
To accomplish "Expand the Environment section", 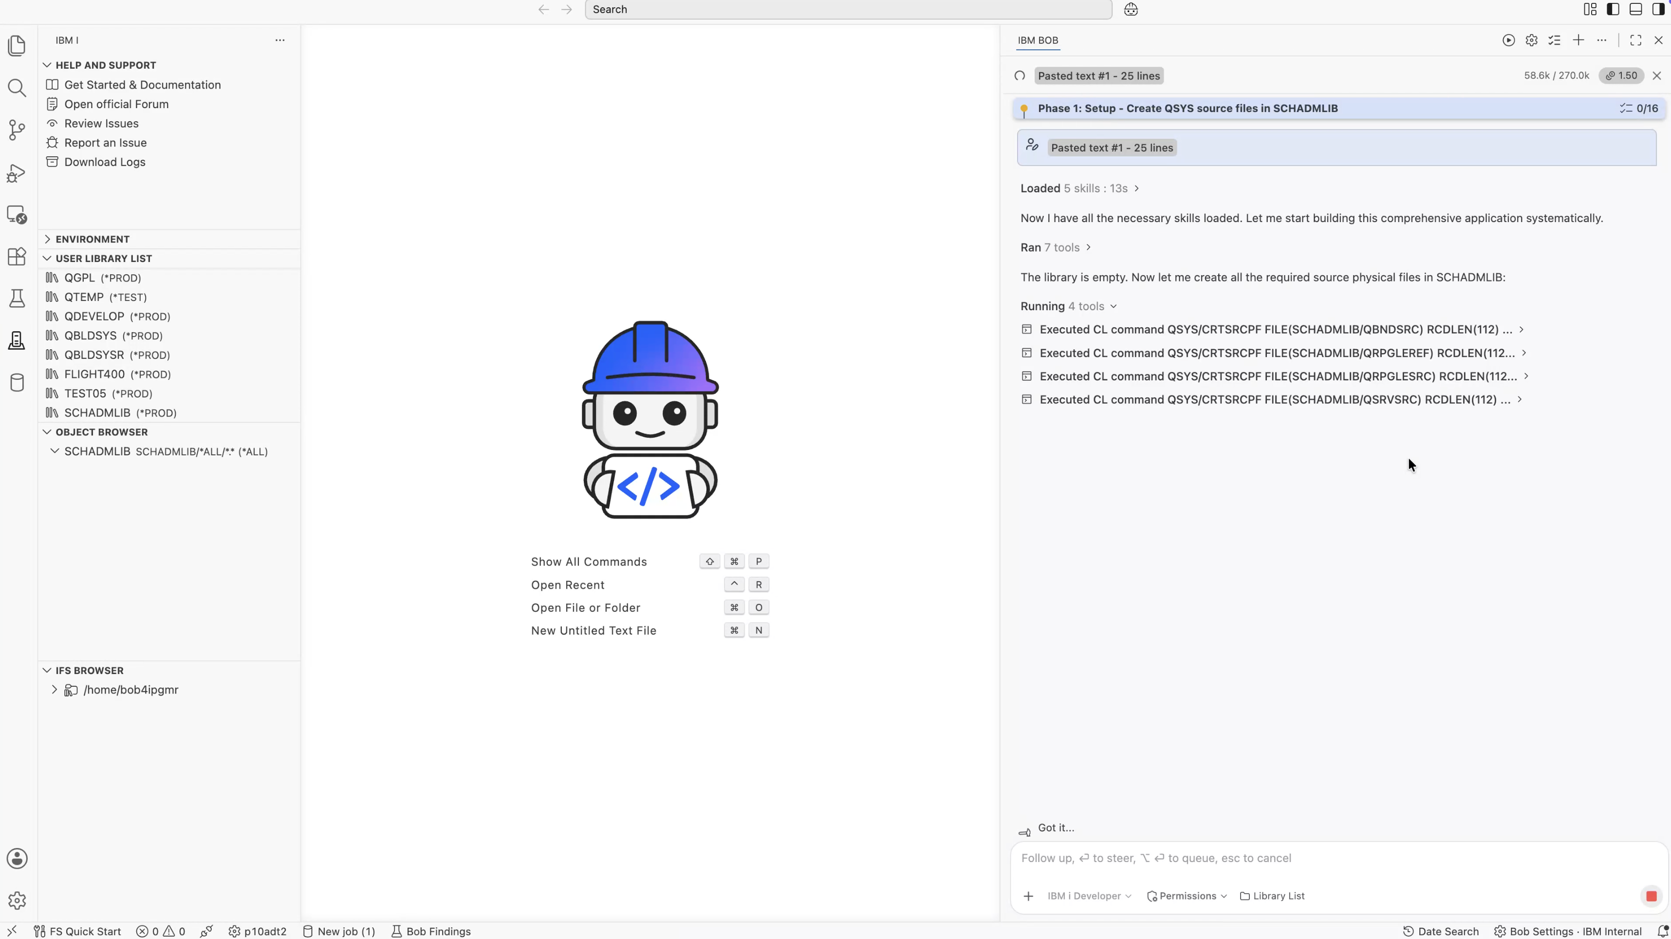I will (x=47, y=239).
